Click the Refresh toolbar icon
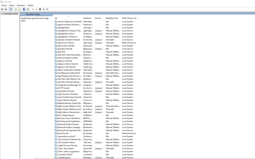 pyautogui.click(x=16, y=9)
